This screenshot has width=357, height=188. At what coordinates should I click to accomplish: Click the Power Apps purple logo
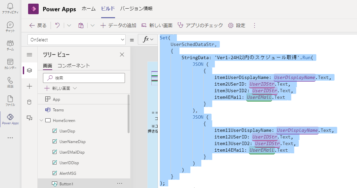[x=33, y=9]
